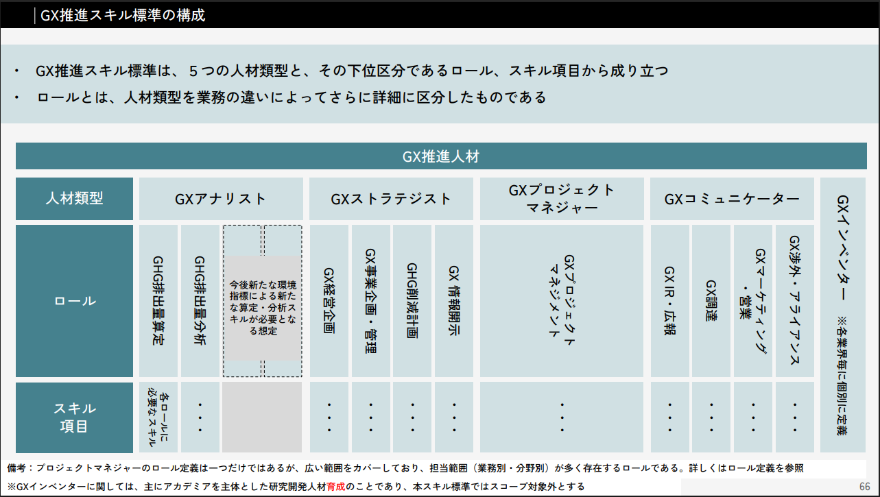
Task: Click the 人材類型 row label
Action: click(74, 199)
